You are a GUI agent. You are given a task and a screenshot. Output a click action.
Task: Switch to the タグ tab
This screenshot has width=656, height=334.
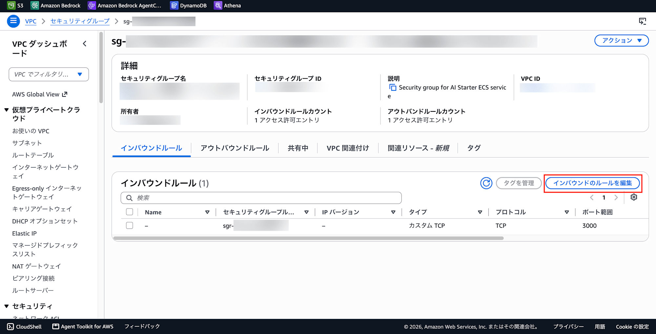[474, 148]
